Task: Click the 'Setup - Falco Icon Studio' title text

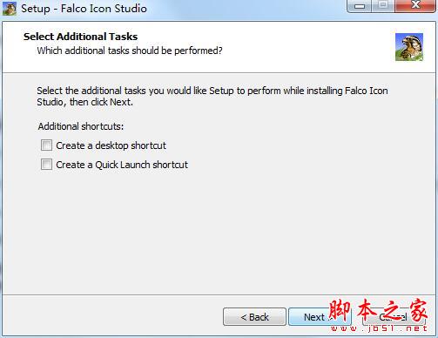Action: (x=84, y=9)
